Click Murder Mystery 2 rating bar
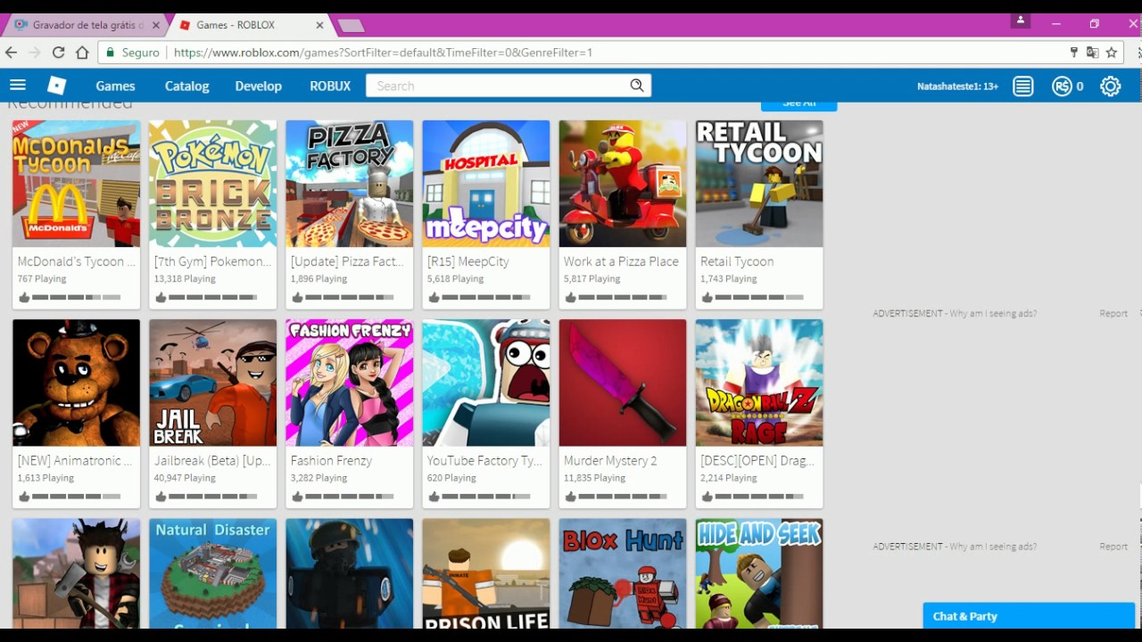1142x642 pixels. point(622,497)
